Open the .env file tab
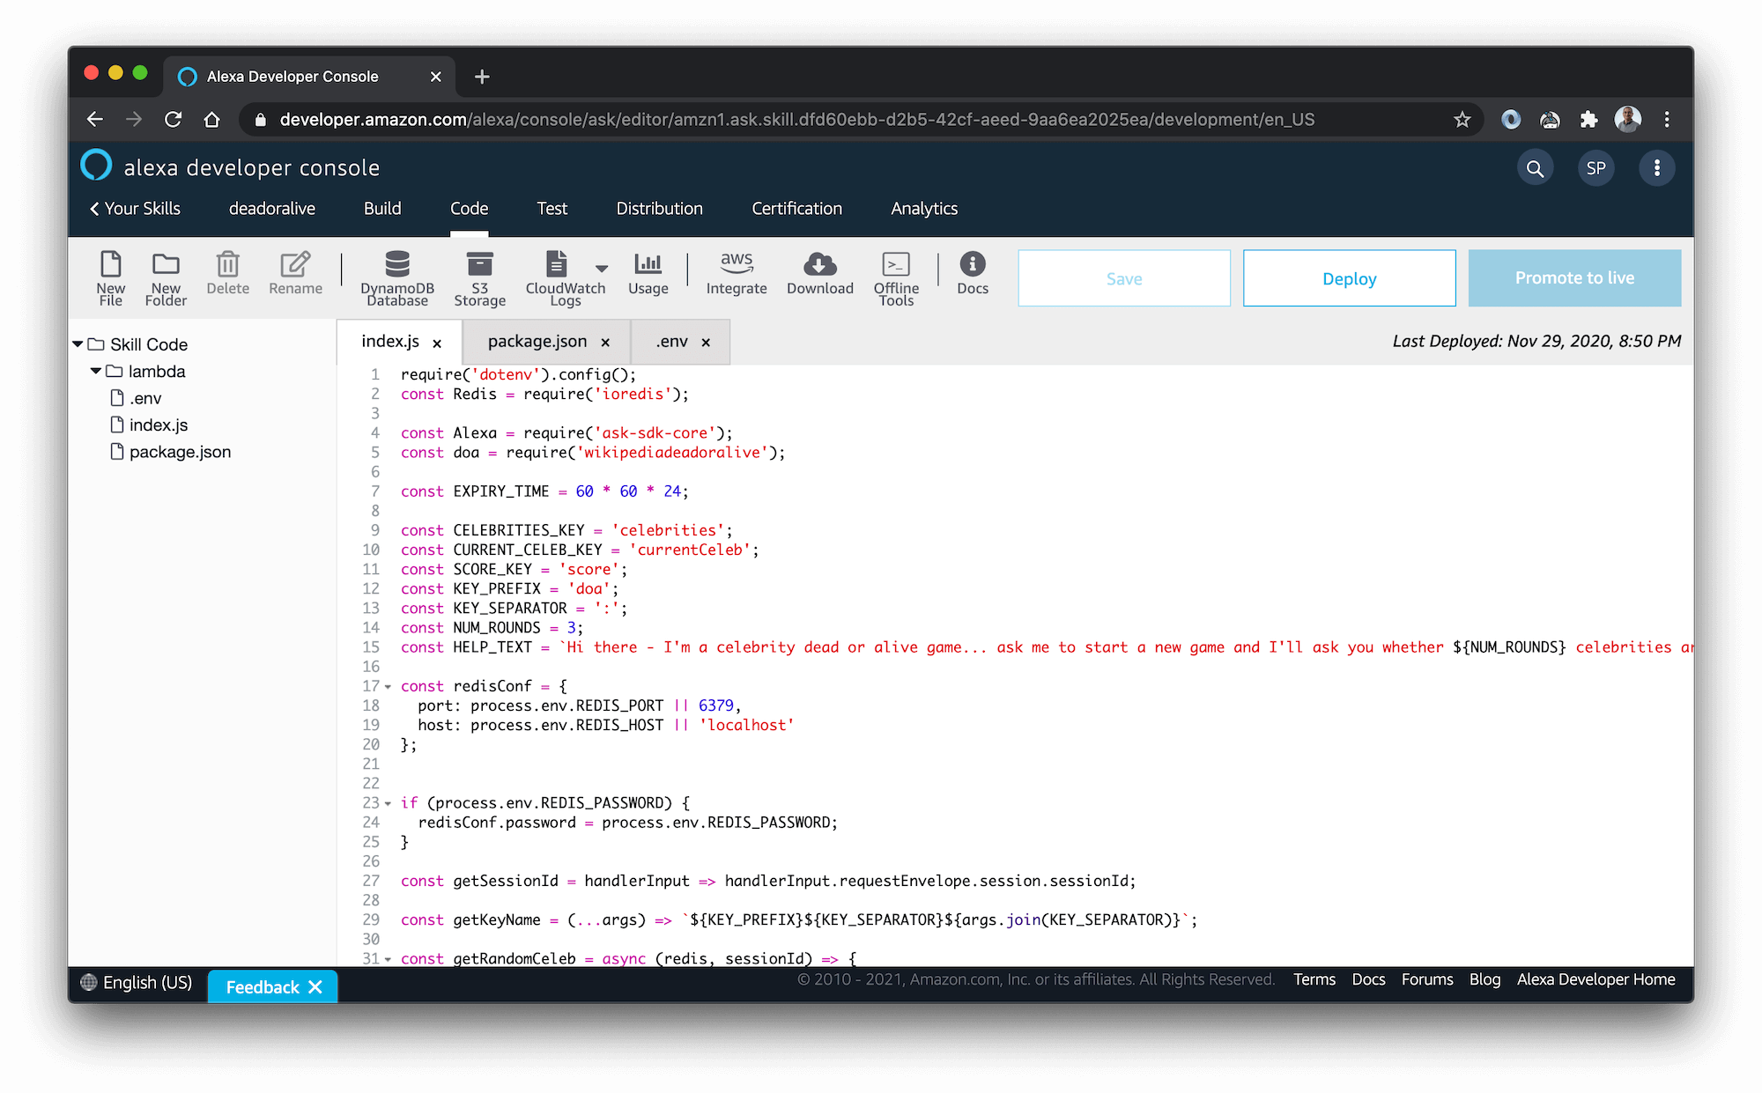 click(674, 340)
